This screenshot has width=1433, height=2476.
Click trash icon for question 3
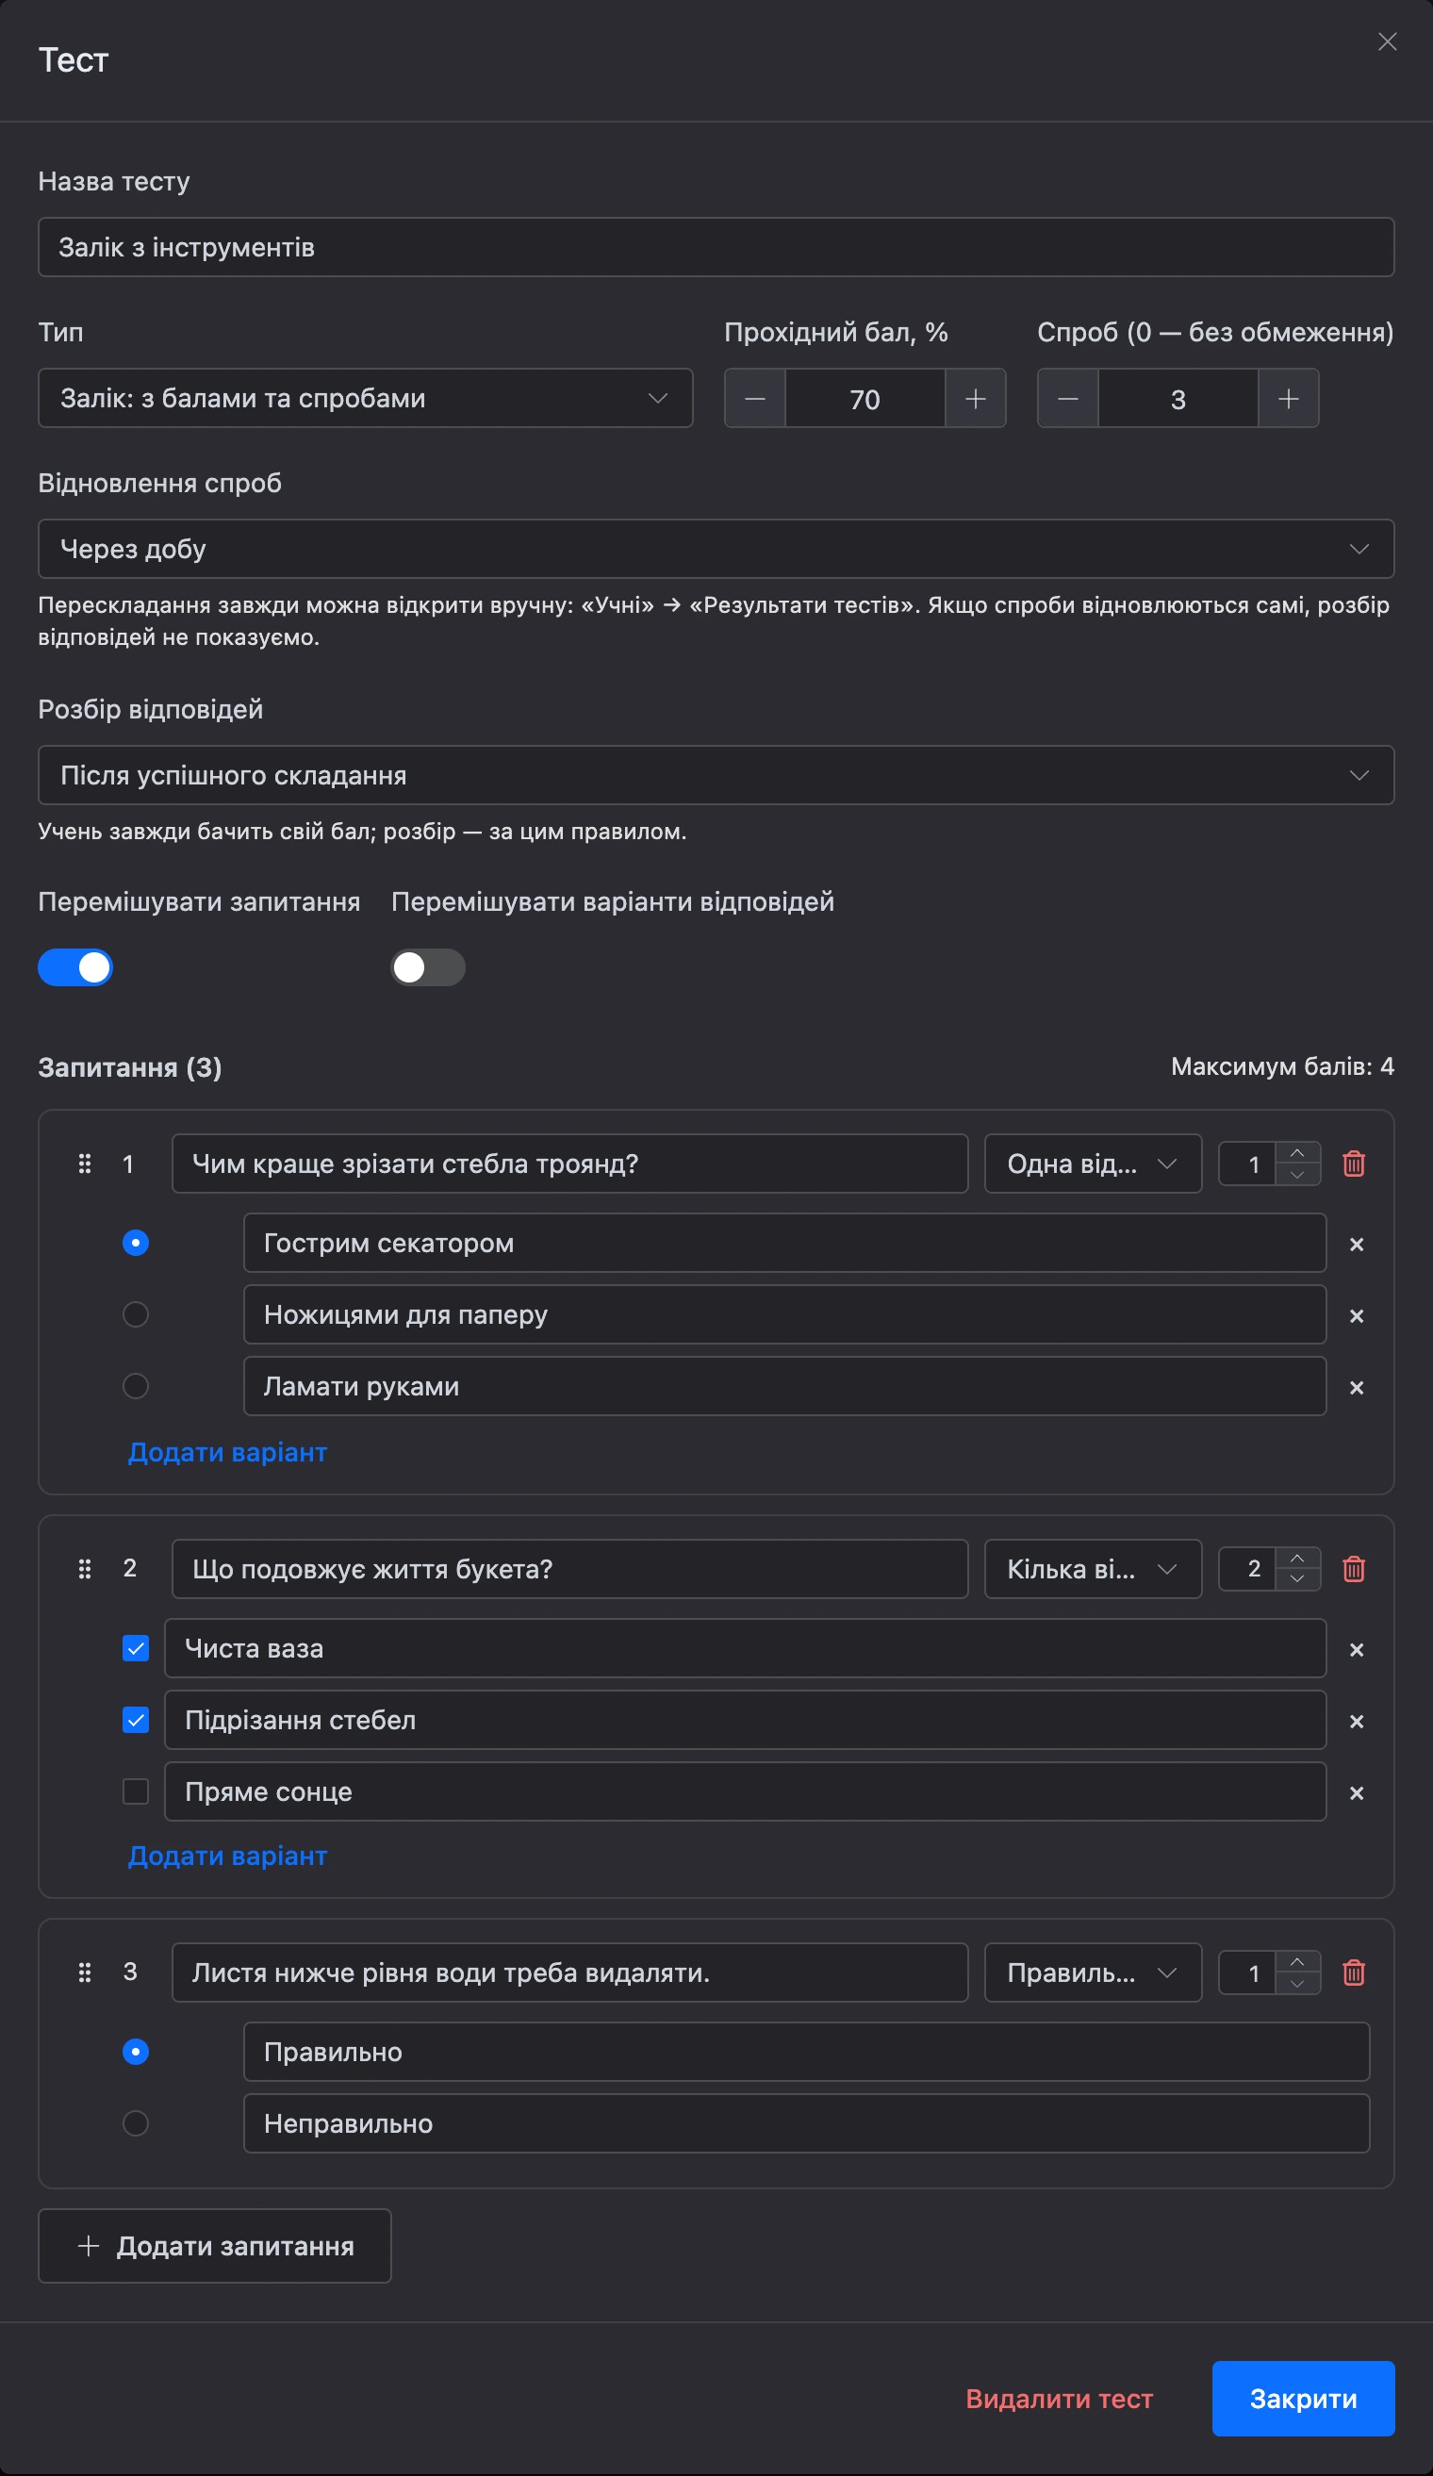coord(1354,1972)
